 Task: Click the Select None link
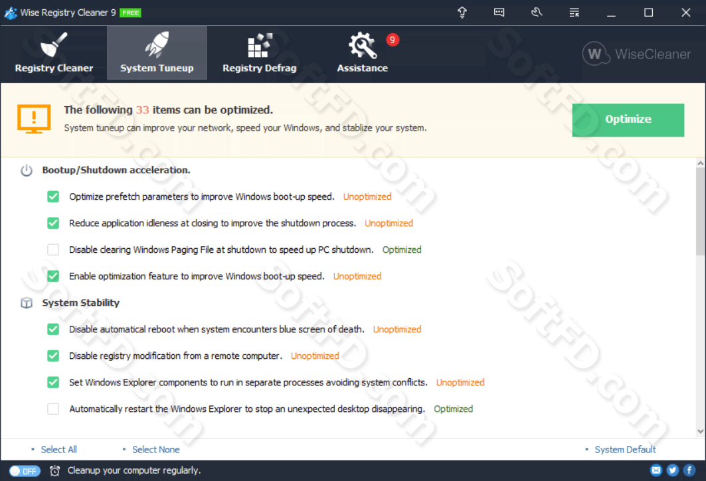(x=156, y=450)
